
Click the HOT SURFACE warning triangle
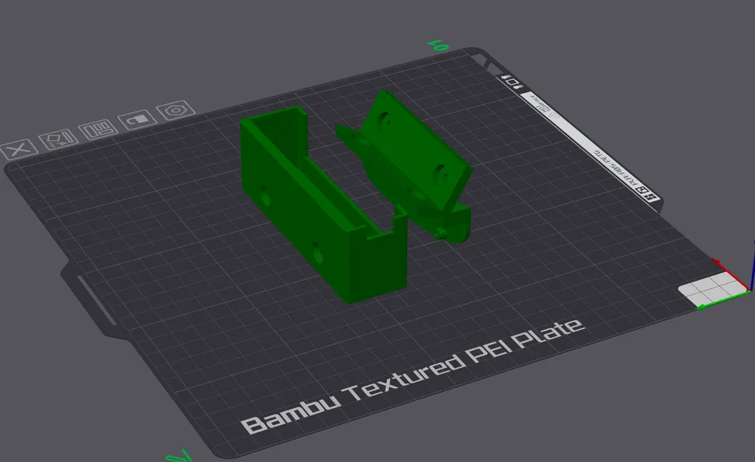pos(552,115)
